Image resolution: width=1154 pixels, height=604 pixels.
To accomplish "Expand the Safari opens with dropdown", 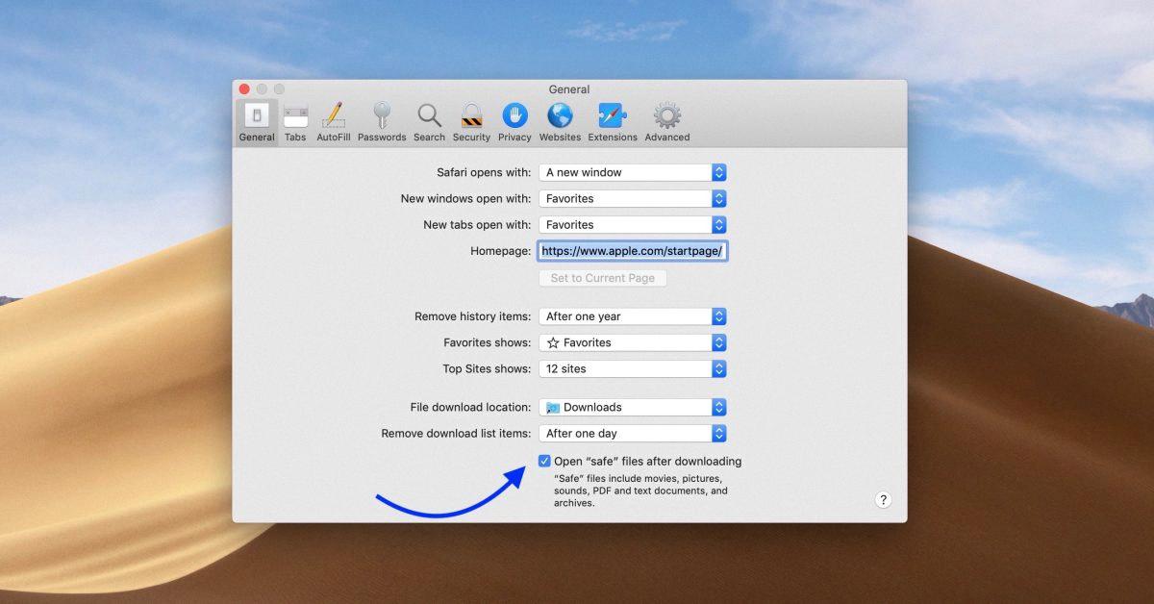I will pos(633,173).
